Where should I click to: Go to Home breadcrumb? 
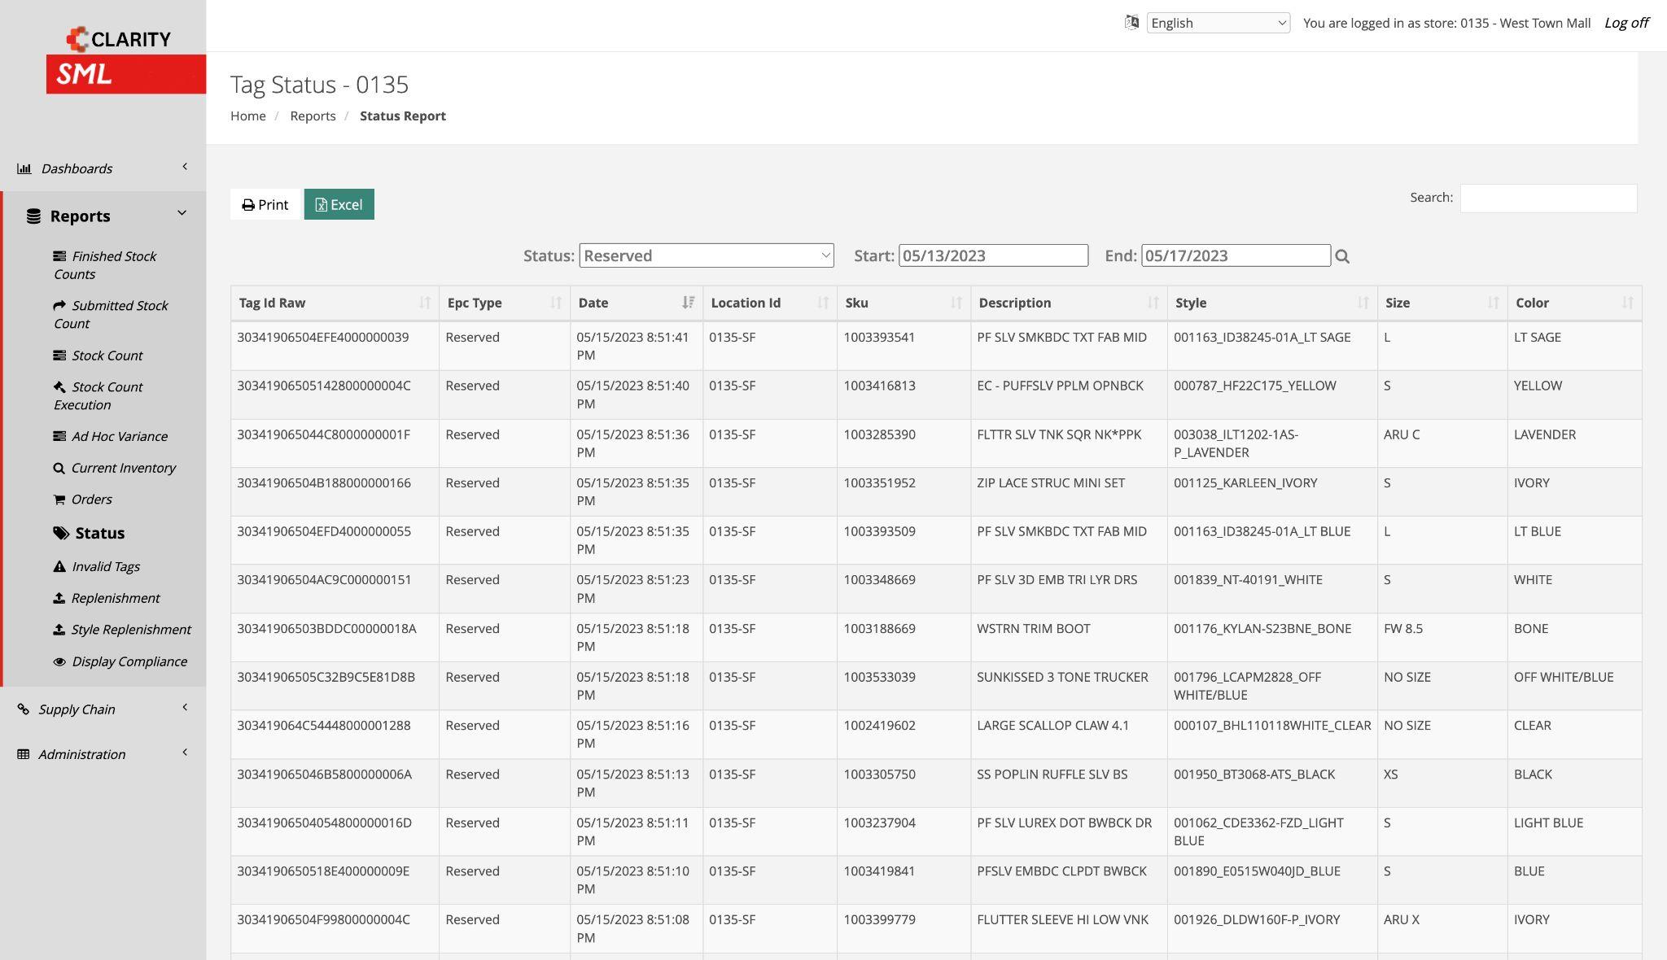248,116
